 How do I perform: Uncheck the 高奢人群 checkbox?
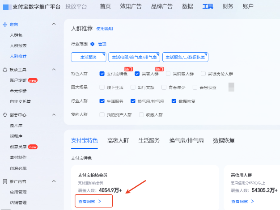pyautogui.click(x=137, y=74)
